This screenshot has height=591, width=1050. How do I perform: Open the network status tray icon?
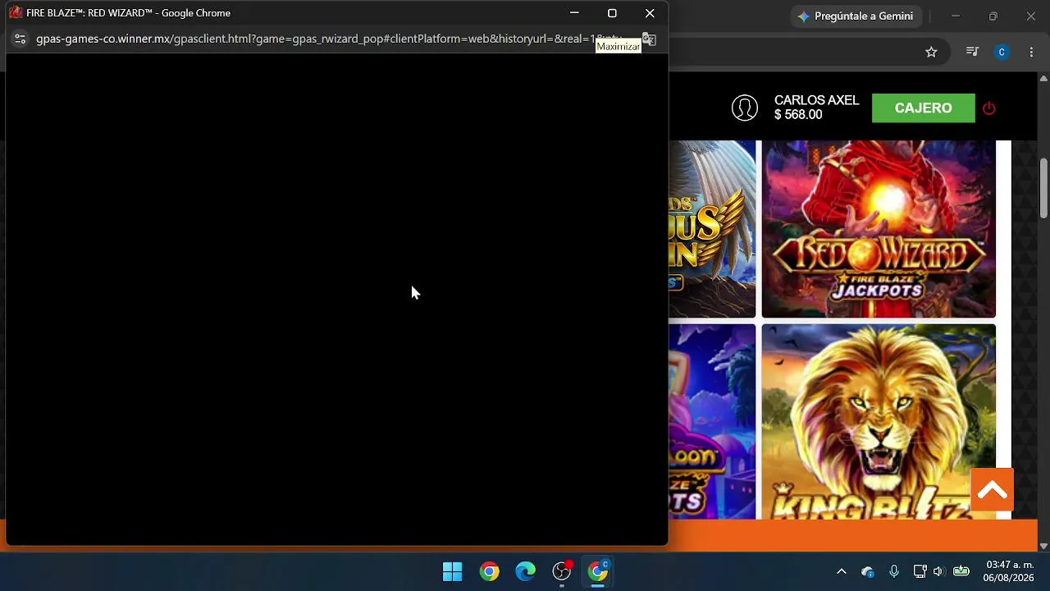(x=920, y=571)
